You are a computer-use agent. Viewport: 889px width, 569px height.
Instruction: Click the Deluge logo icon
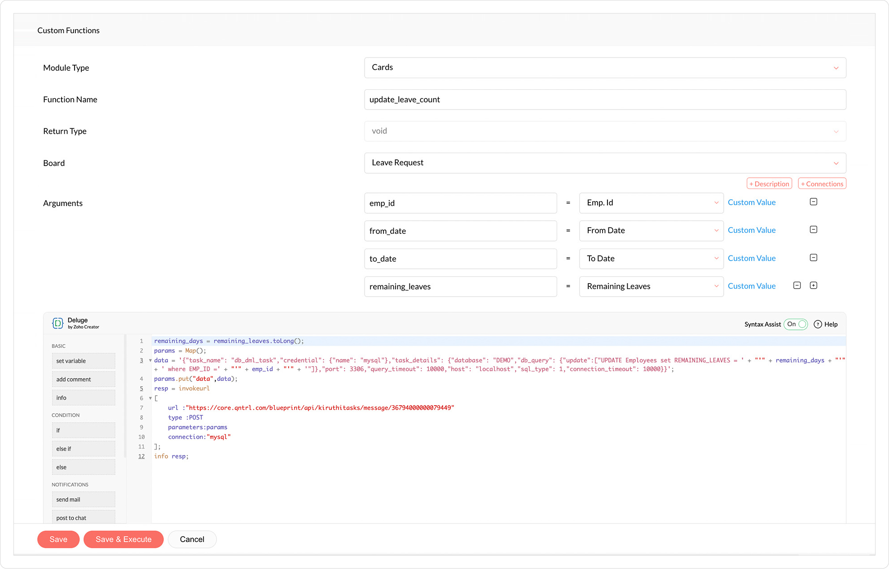coord(57,323)
